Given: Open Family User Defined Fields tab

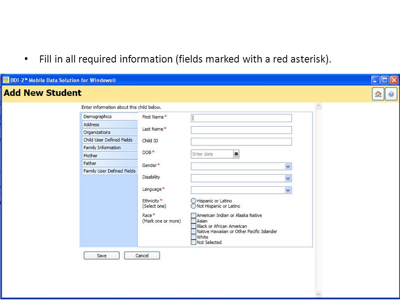Looking at the screenshot, I should (110, 171).
